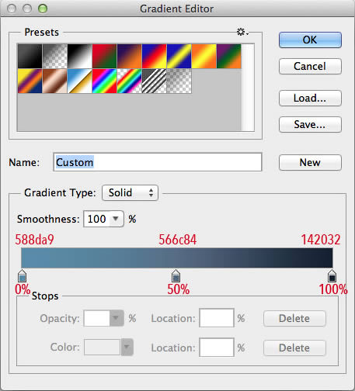Select the violet-to-orange gradient preset
The height and width of the screenshot is (391, 355).
pyautogui.click(x=130, y=56)
